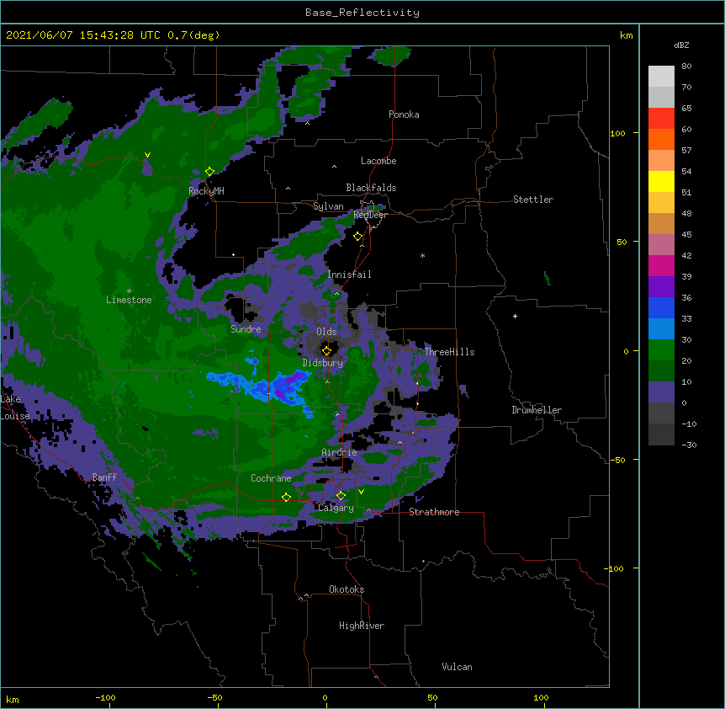Pick the bright green 20-30 dBZ legend swatch
The width and height of the screenshot is (725, 709).
661,350
